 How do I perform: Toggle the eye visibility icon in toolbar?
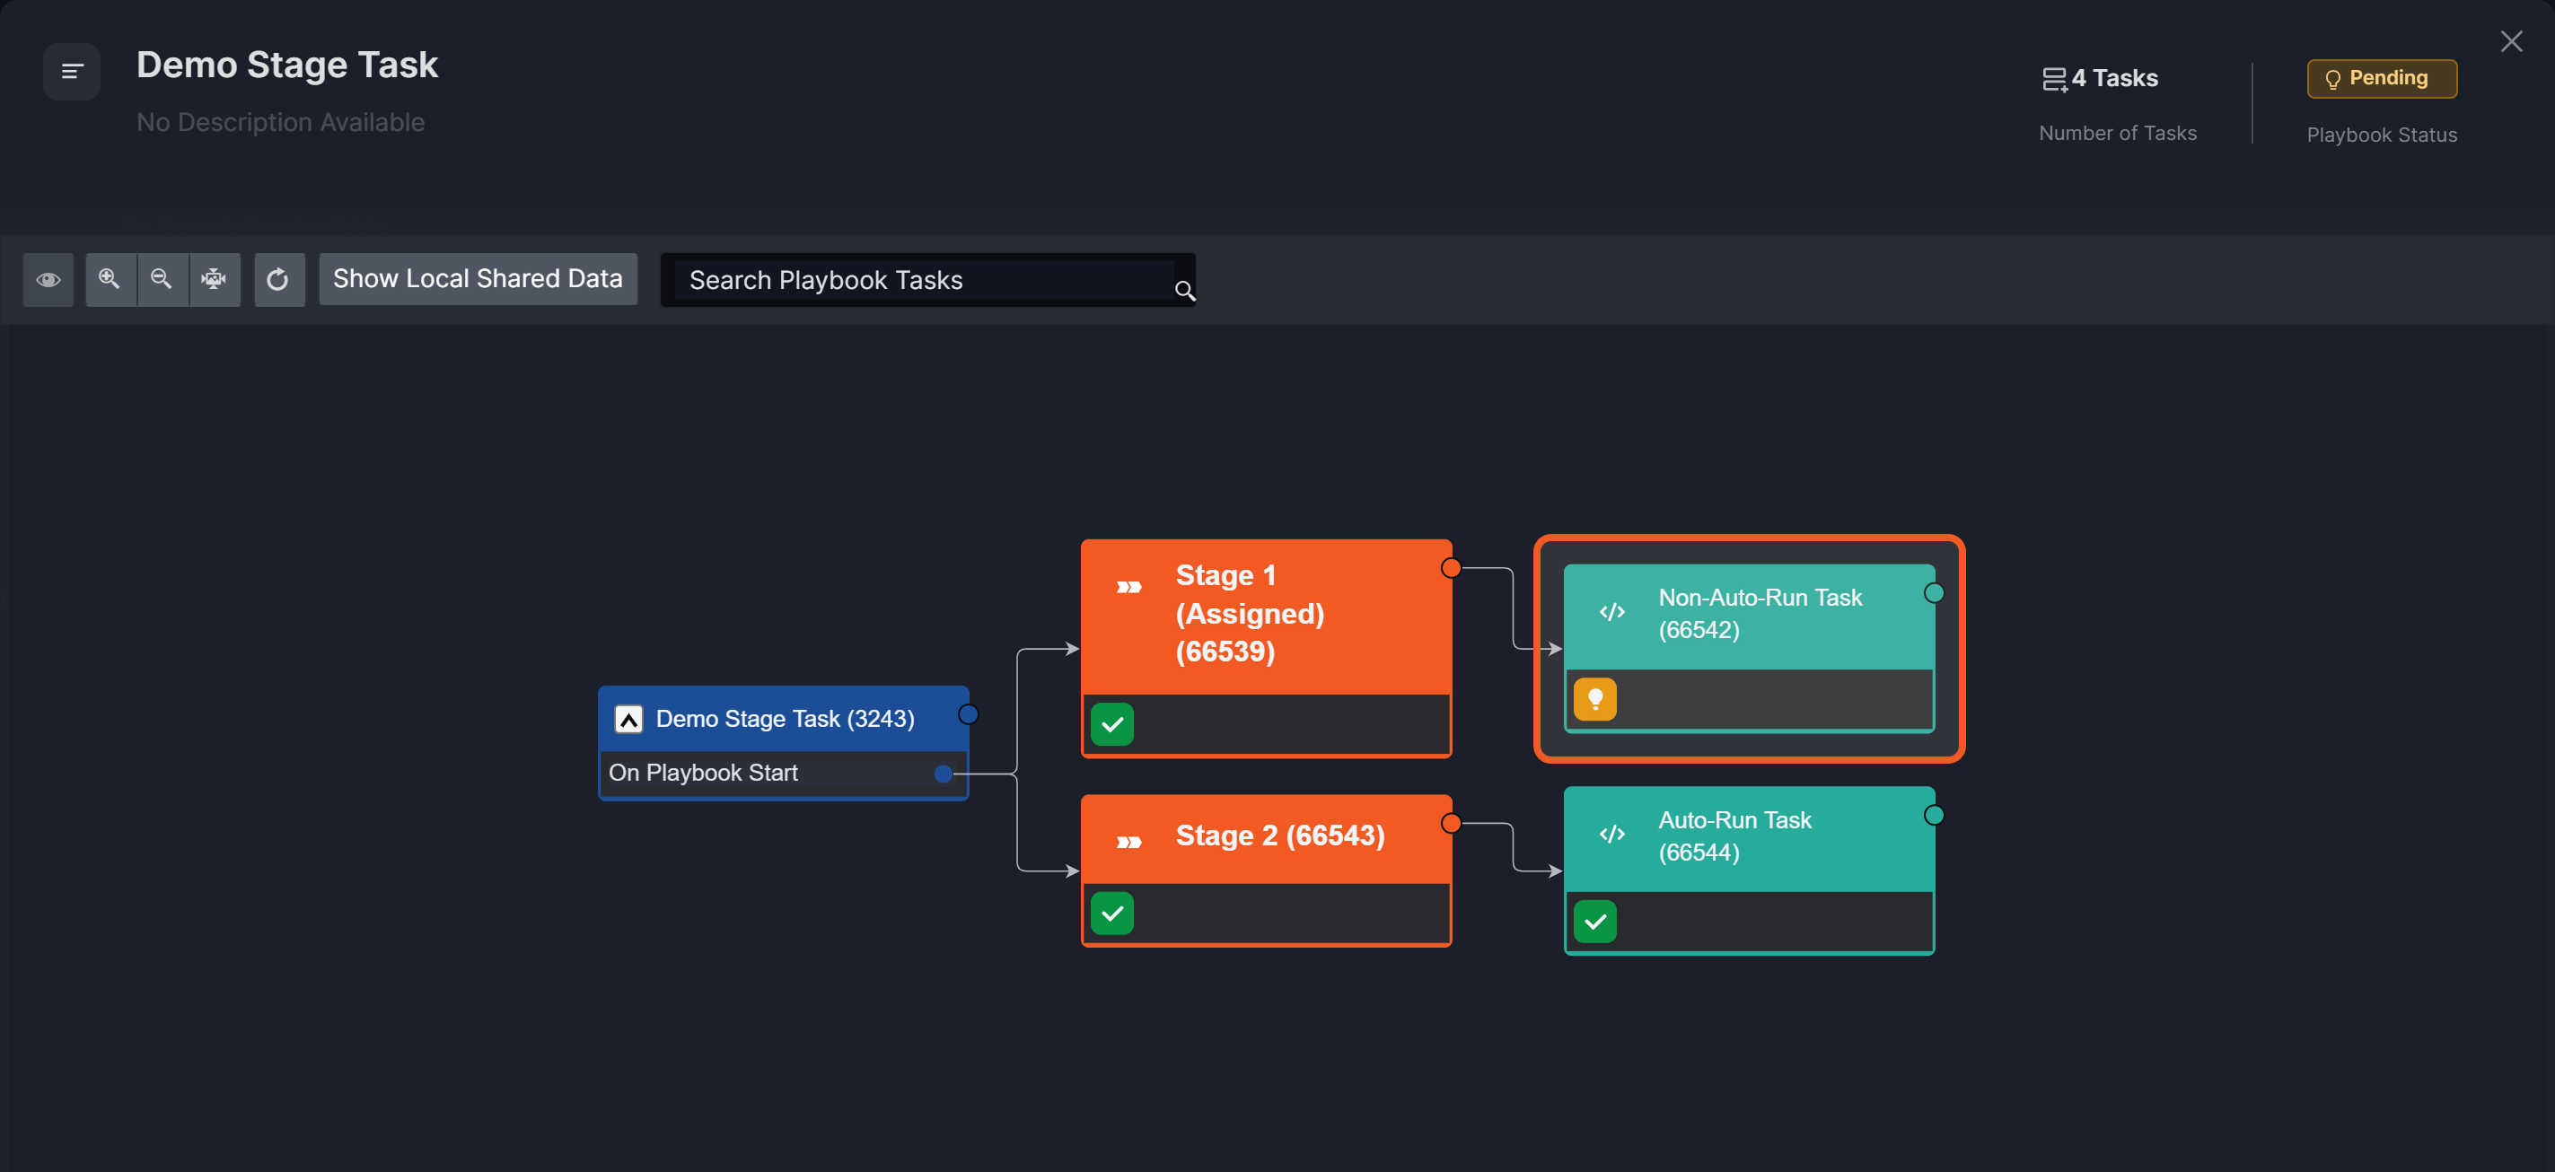coord(48,280)
